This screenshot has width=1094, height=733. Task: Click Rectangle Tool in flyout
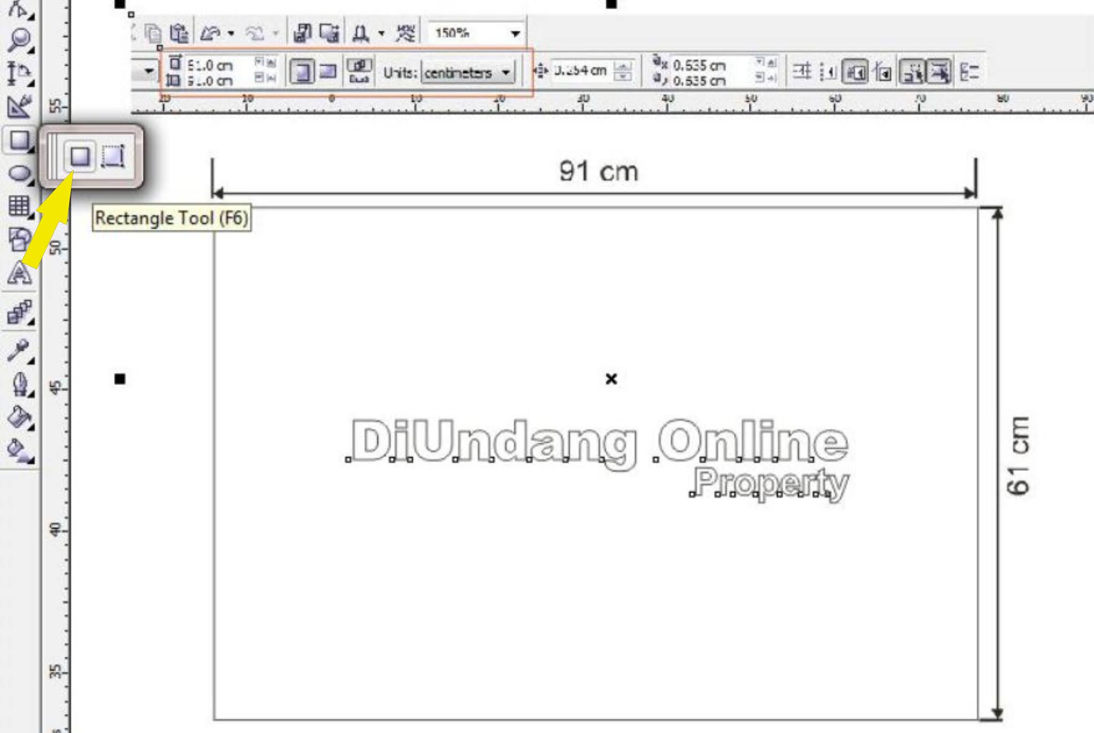click(x=80, y=157)
